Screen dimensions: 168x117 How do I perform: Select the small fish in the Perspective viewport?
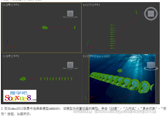click(x=120, y=71)
